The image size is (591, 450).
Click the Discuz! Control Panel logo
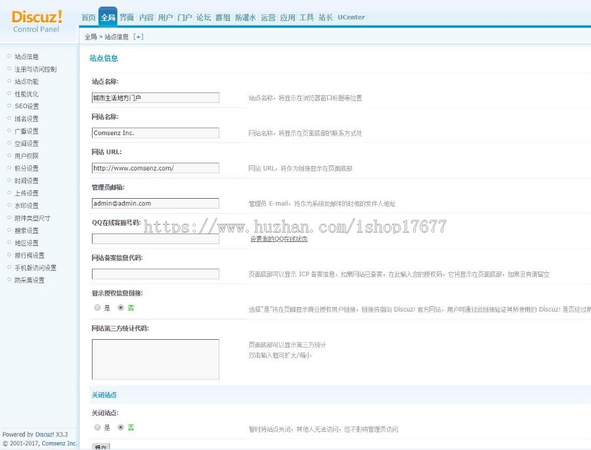(x=37, y=22)
